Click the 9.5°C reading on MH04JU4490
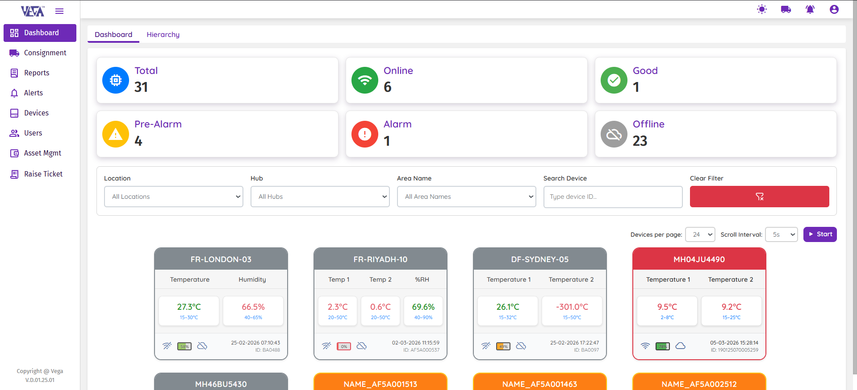857x390 pixels. tap(667, 307)
